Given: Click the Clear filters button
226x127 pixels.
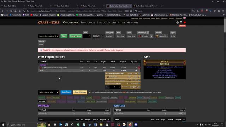Looking at the screenshot, I should click(x=66, y=92).
